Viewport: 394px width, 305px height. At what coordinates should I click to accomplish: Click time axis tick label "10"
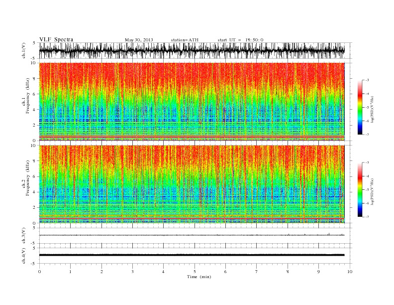350,272
